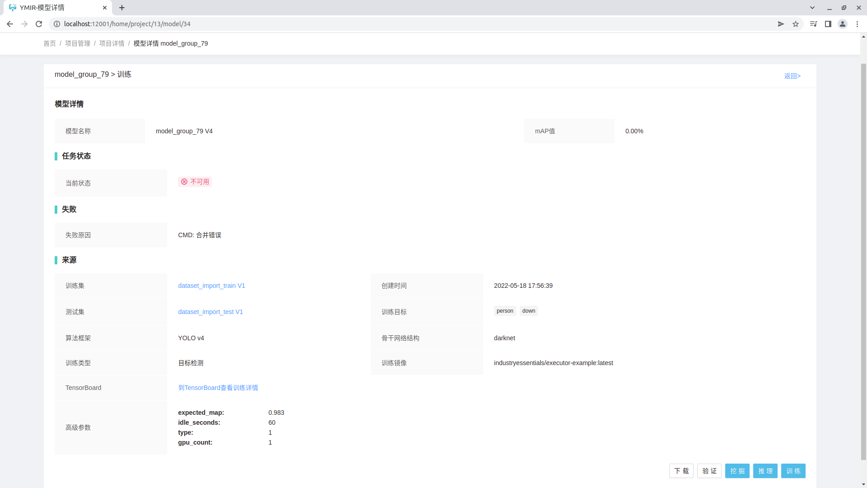Open the dataset_import_train V1 link
Image resolution: width=867 pixels, height=488 pixels.
211,286
